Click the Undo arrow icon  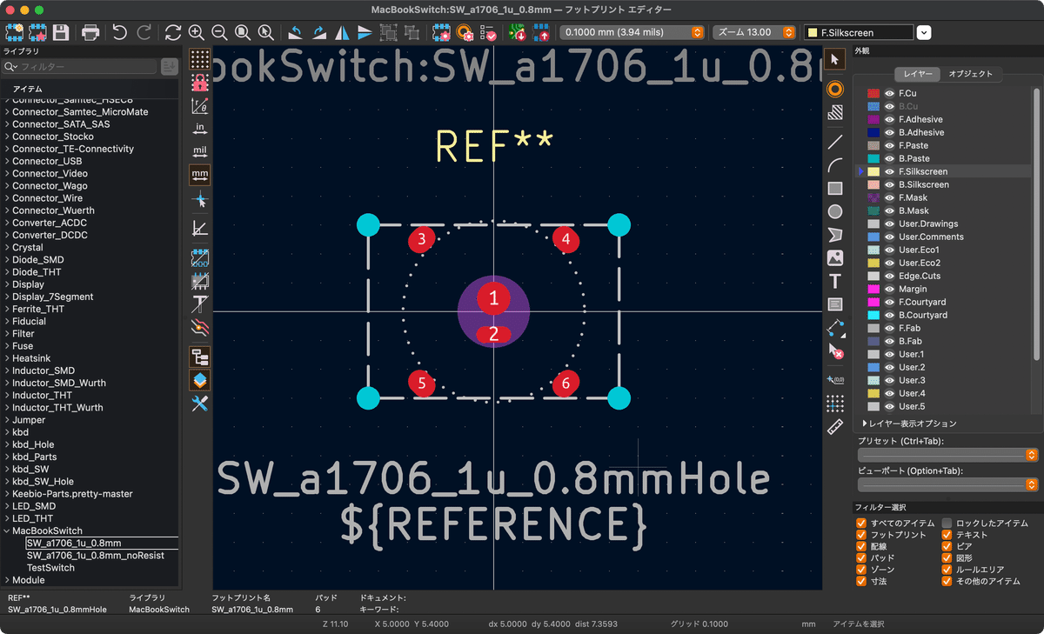pos(120,32)
